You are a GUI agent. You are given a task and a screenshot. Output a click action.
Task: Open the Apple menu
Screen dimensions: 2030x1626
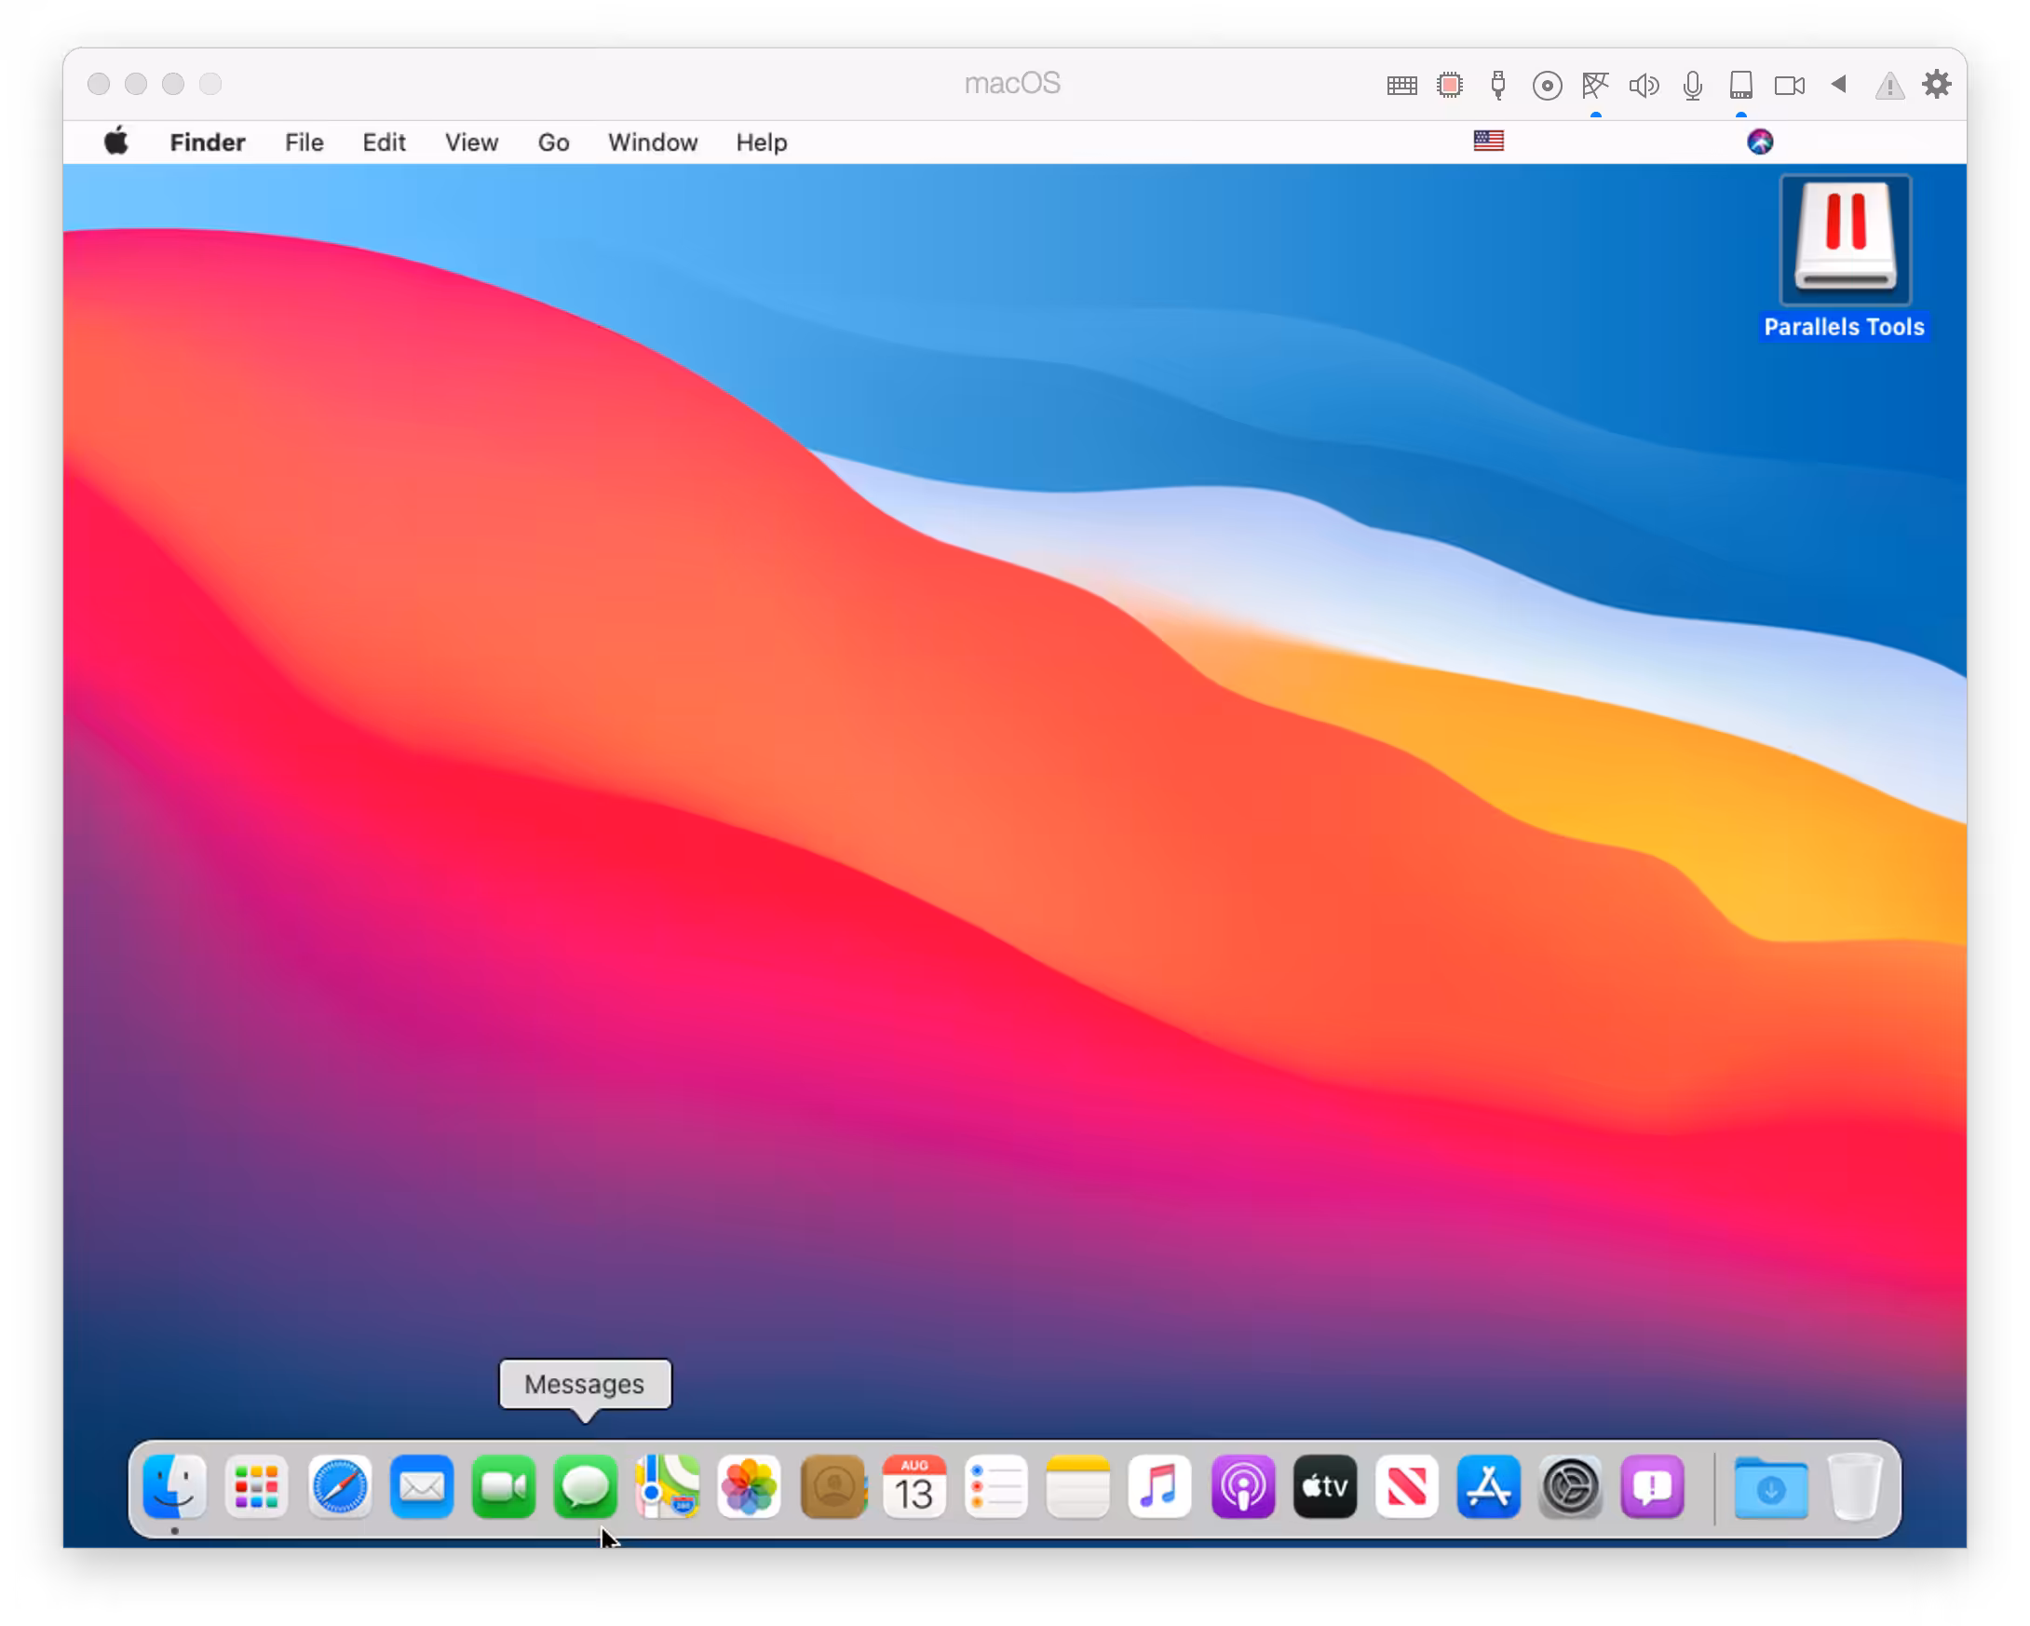(x=116, y=142)
